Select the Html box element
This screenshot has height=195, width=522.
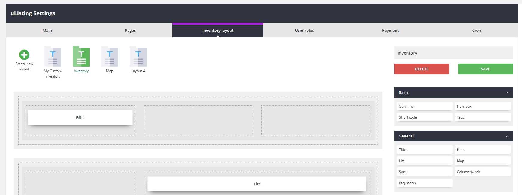pyautogui.click(x=482, y=106)
